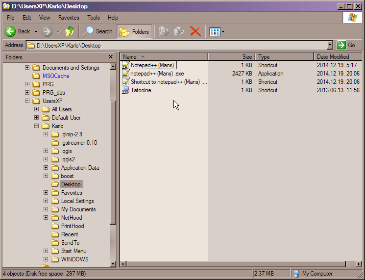Expand Documents and Settings tree node
Screen dimensions: 365x280
coord(27,68)
